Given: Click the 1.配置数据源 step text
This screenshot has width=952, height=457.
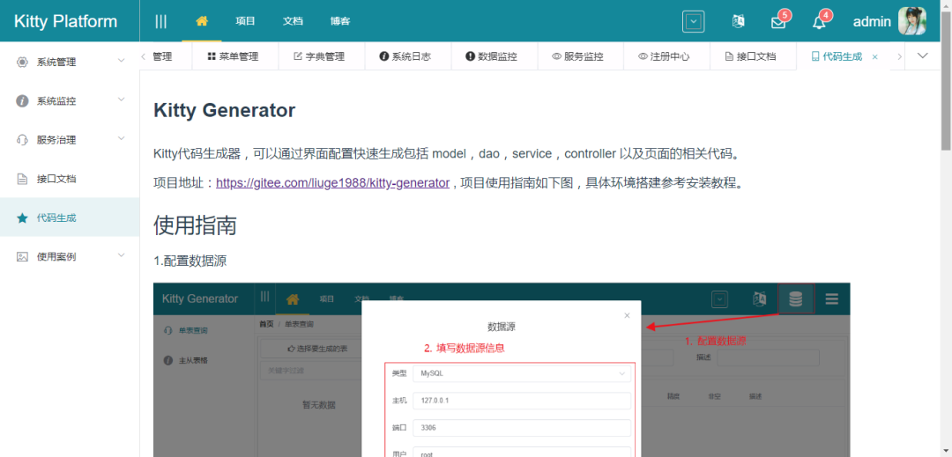Looking at the screenshot, I should [x=190, y=262].
